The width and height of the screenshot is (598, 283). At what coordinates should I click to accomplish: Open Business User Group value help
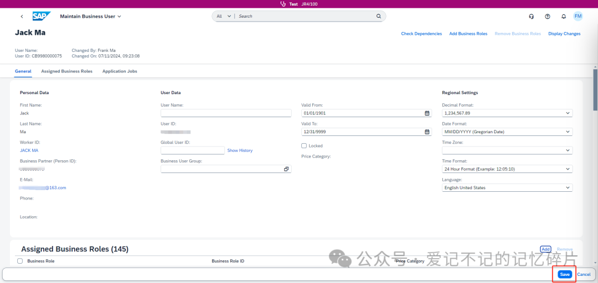[x=286, y=169]
